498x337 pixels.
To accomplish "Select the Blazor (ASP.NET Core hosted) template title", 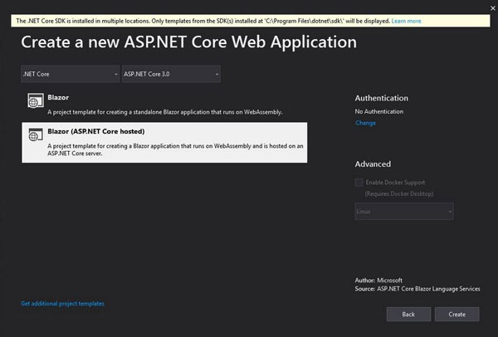I will click(x=96, y=131).
